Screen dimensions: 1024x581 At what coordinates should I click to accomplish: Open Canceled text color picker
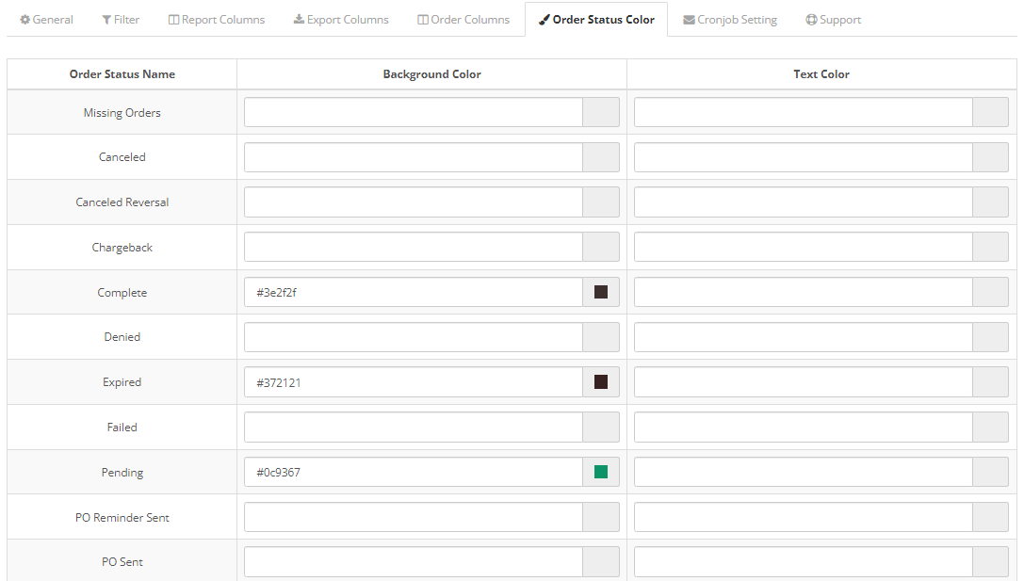click(991, 157)
